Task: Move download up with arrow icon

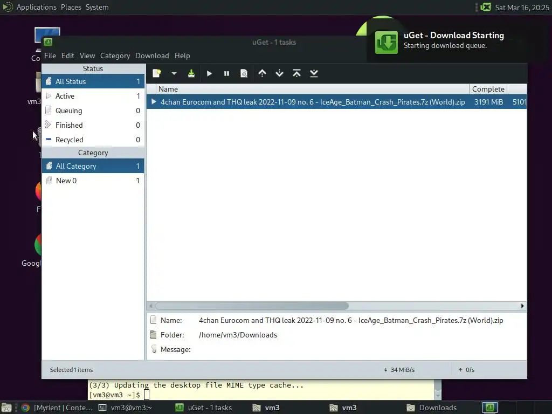Action: pos(263,73)
